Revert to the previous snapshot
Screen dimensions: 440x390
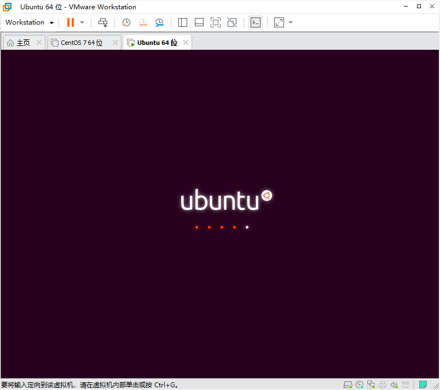(143, 22)
